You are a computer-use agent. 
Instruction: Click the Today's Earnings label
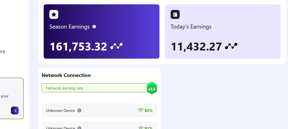pyautogui.click(x=191, y=27)
